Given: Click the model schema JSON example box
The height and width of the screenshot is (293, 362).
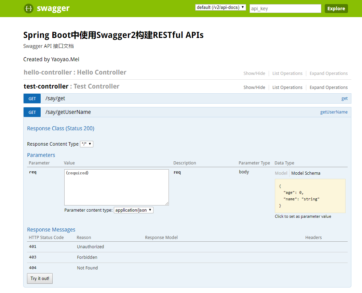Looking at the screenshot, I should click(x=310, y=196).
